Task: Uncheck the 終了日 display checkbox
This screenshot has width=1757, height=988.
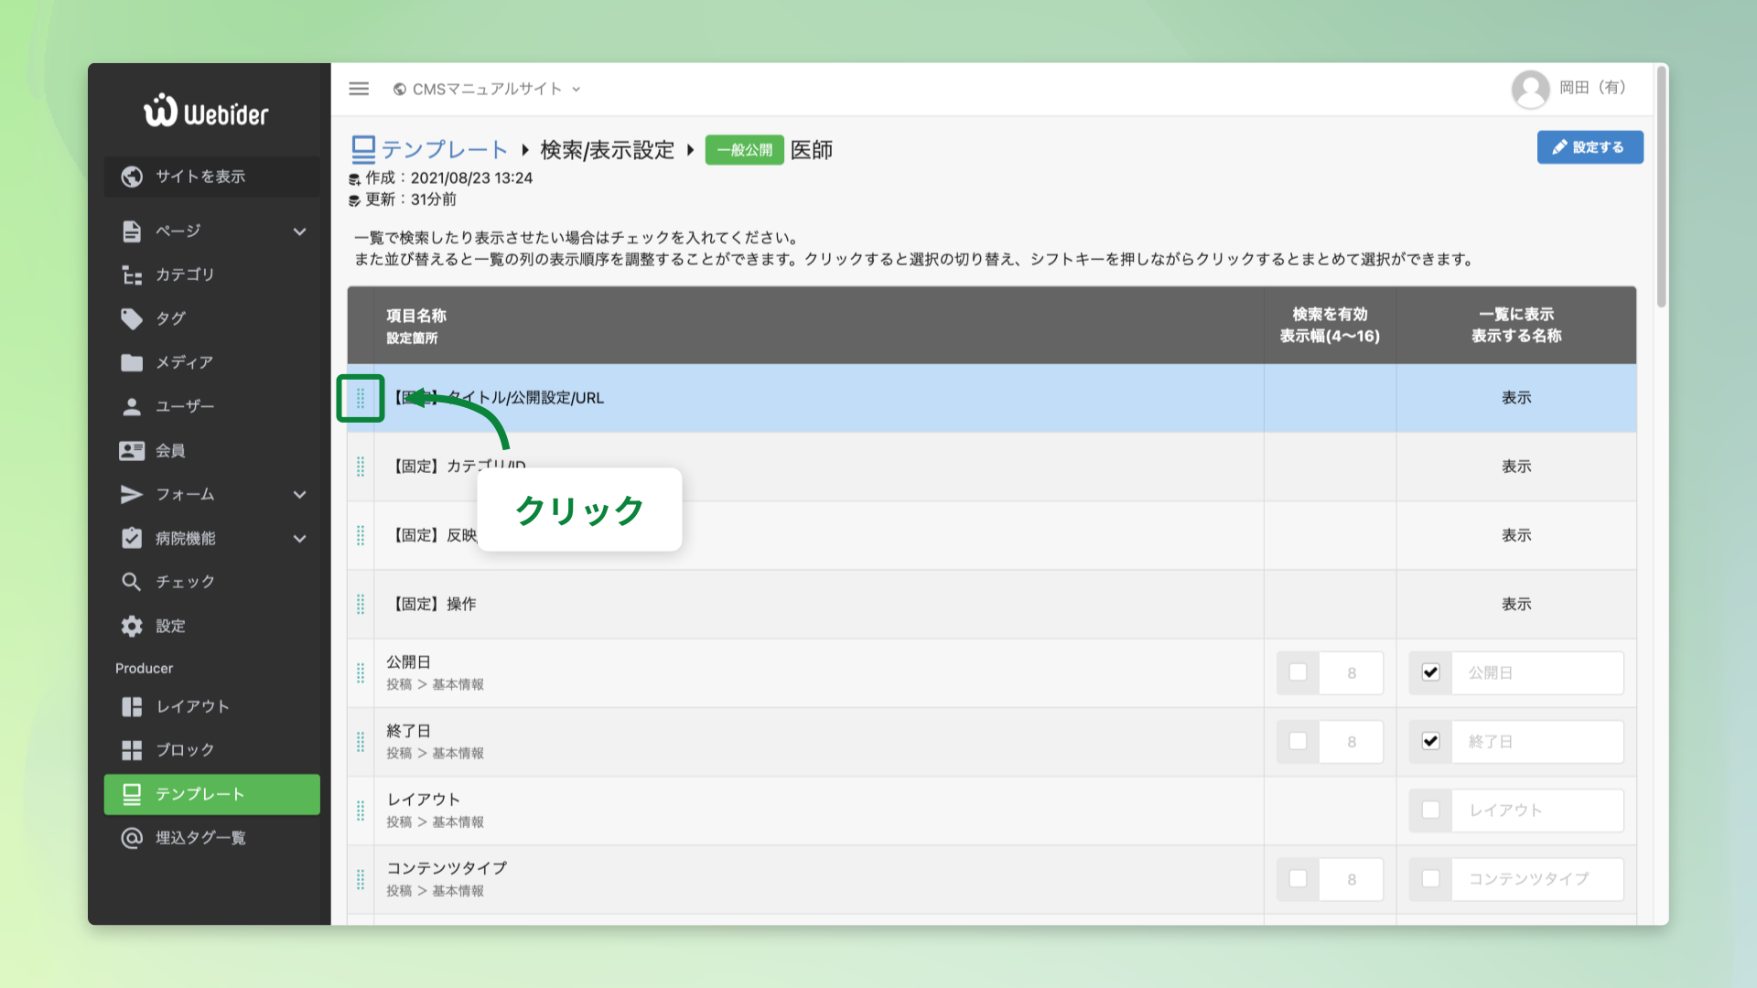Action: point(1430,741)
